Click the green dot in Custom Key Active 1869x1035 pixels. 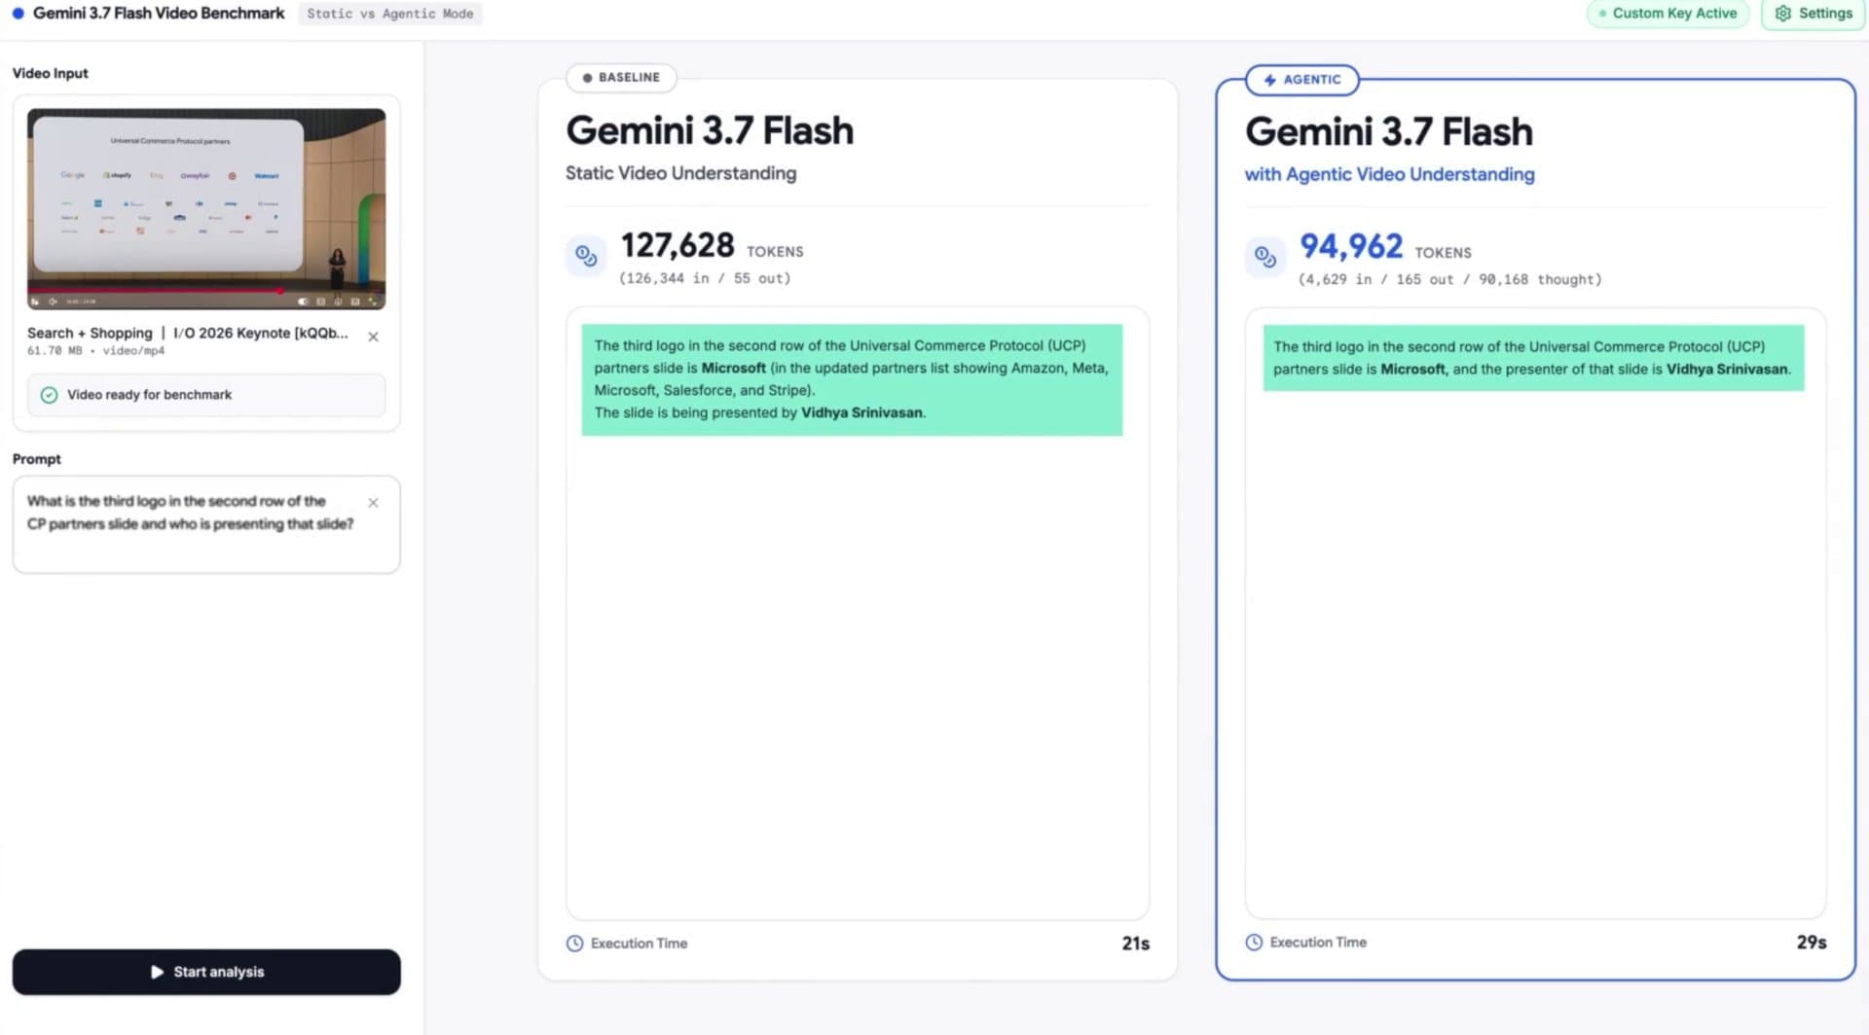[x=1602, y=14]
